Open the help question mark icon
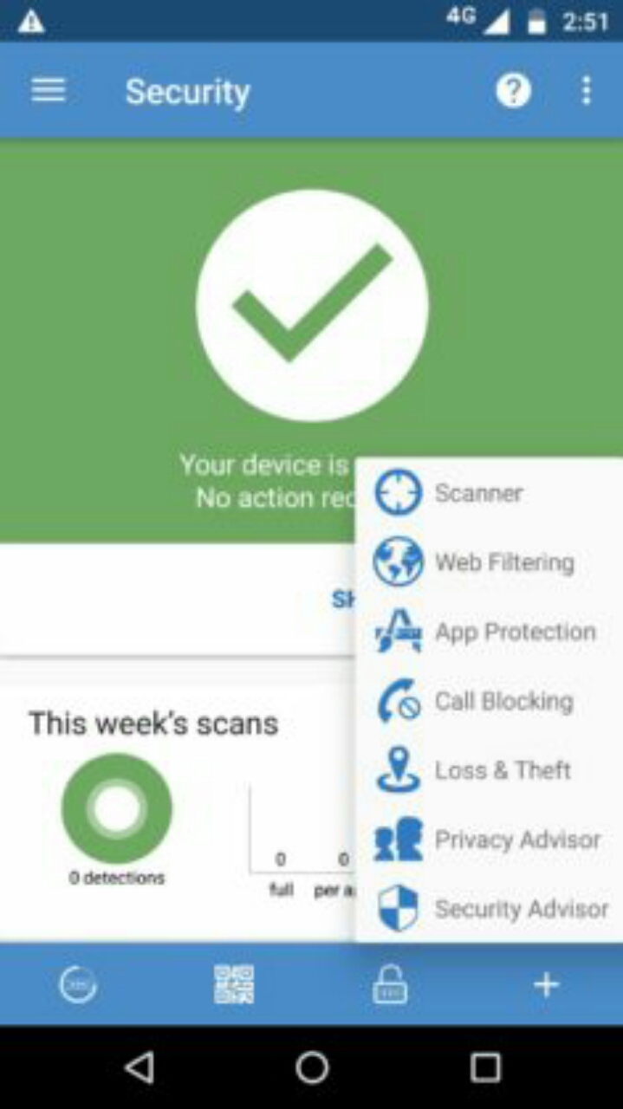 [x=513, y=90]
